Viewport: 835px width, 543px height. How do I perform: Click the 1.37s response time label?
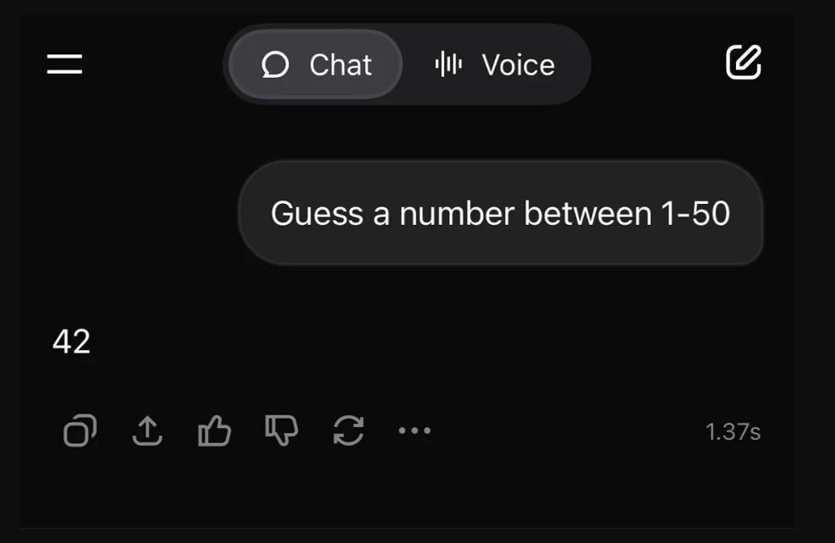733,432
